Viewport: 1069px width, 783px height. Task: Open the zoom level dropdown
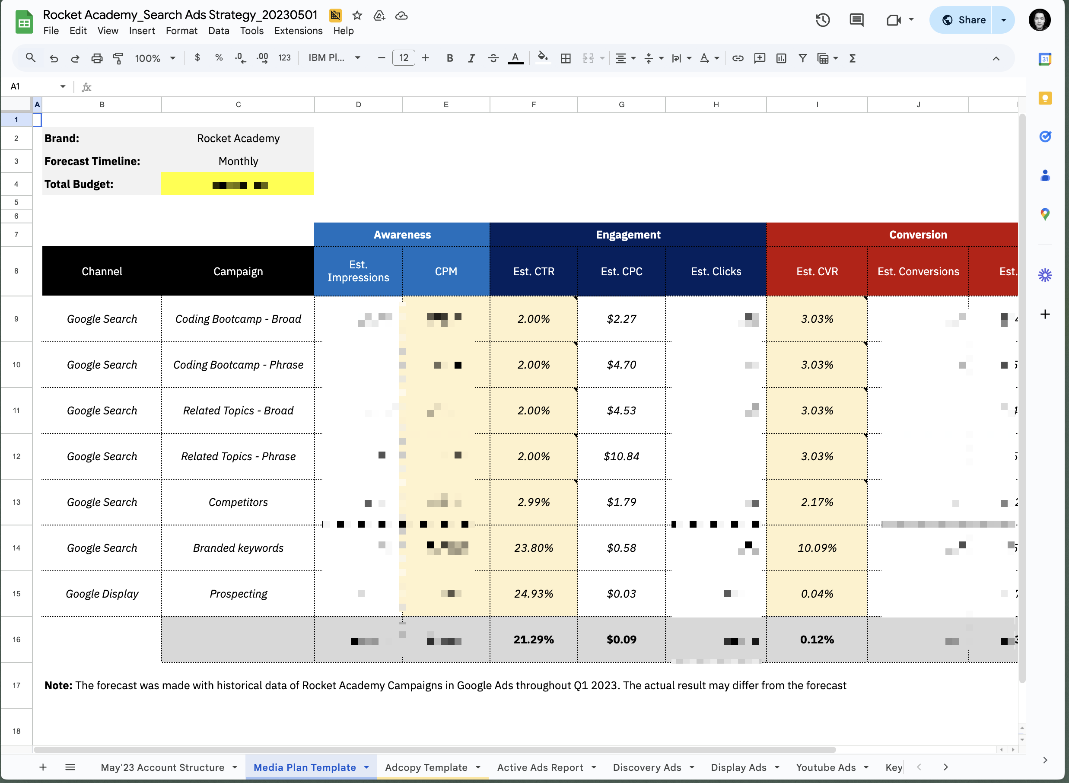tap(155, 58)
